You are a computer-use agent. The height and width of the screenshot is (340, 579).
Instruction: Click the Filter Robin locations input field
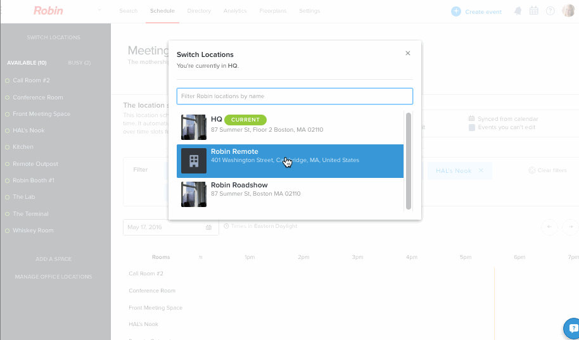295,96
